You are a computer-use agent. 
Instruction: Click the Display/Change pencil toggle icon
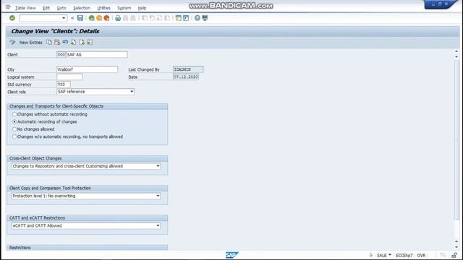pos(12,43)
